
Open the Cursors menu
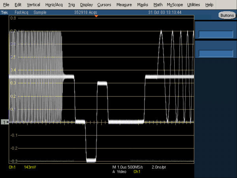(x=104, y=5)
